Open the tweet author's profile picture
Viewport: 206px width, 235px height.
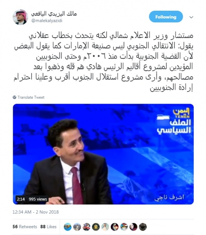[20, 17]
